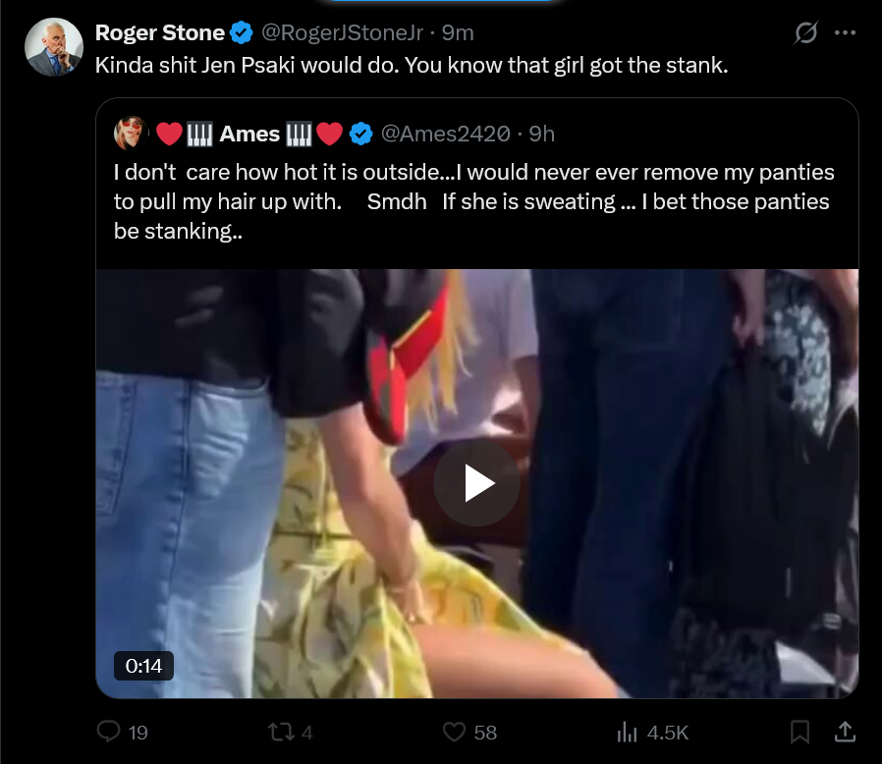Click the Ames avatar in quoted post
The image size is (882, 764).
(131, 134)
